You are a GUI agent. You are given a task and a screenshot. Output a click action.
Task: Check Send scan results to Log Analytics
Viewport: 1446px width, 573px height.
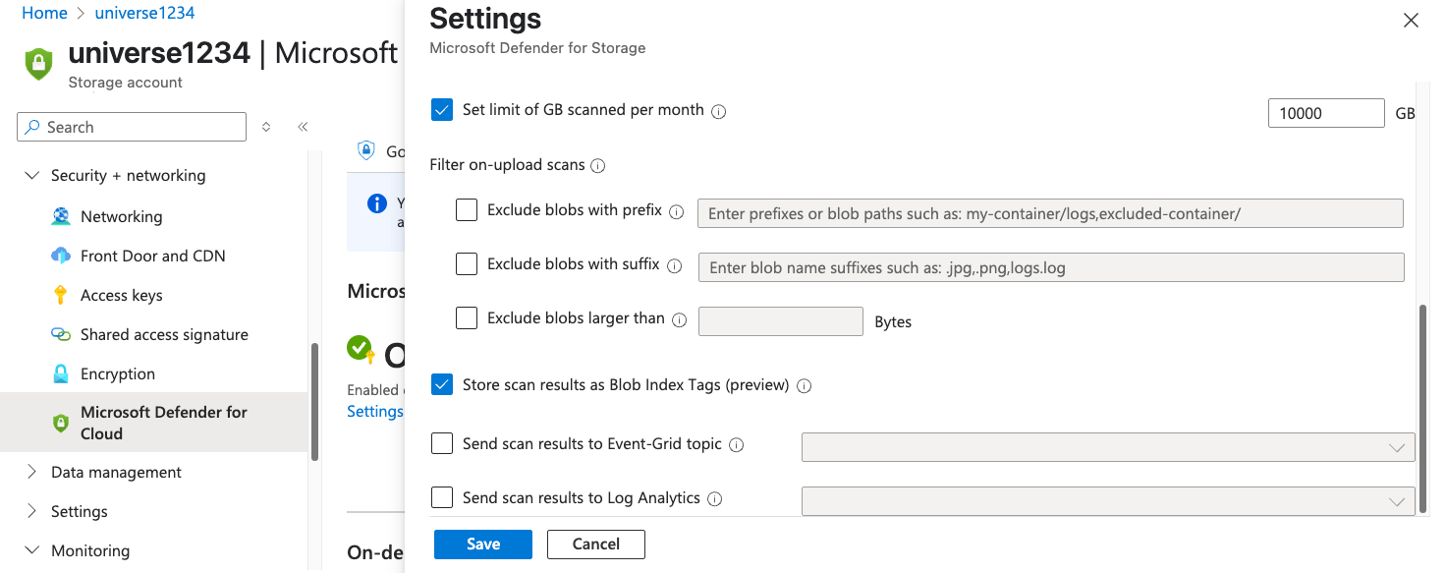[441, 497]
